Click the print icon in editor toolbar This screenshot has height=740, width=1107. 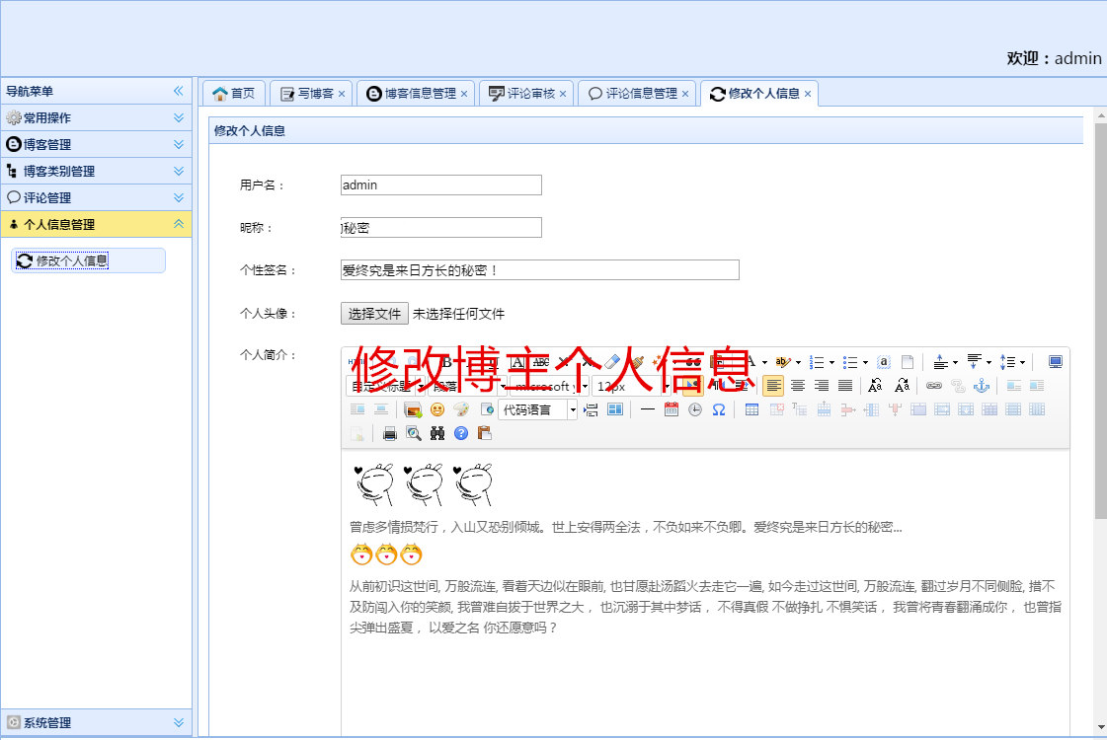tap(390, 433)
